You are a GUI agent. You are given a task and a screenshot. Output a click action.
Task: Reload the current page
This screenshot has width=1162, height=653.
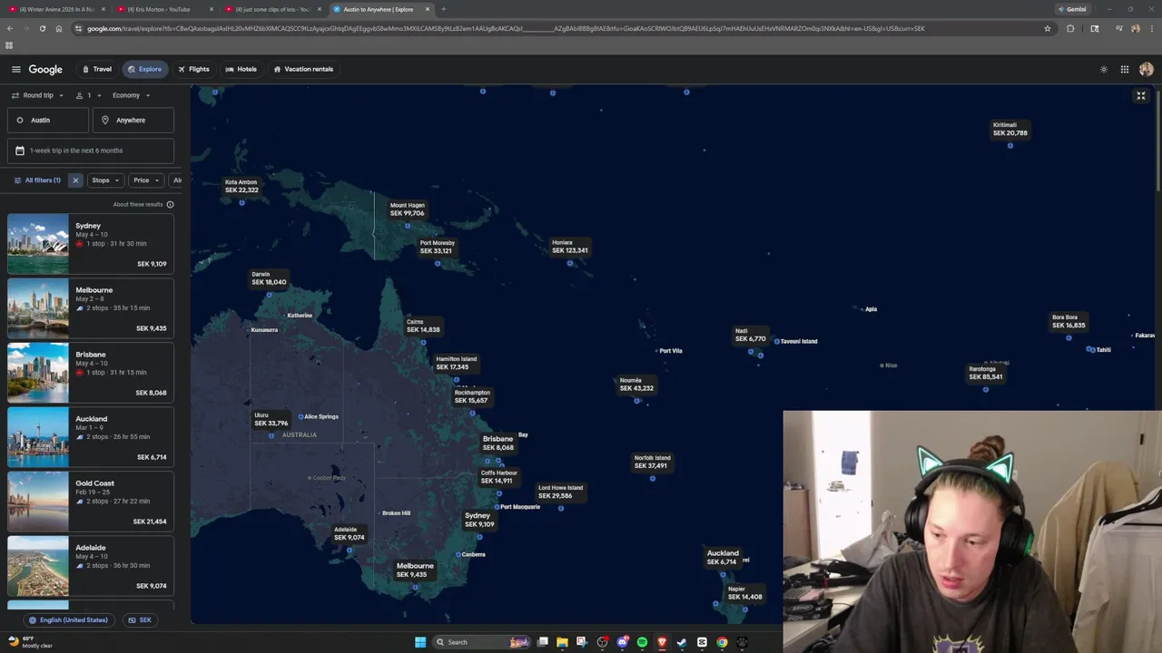click(x=42, y=28)
